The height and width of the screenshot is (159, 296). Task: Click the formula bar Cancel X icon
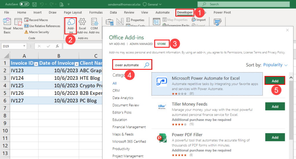click(39, 46)
